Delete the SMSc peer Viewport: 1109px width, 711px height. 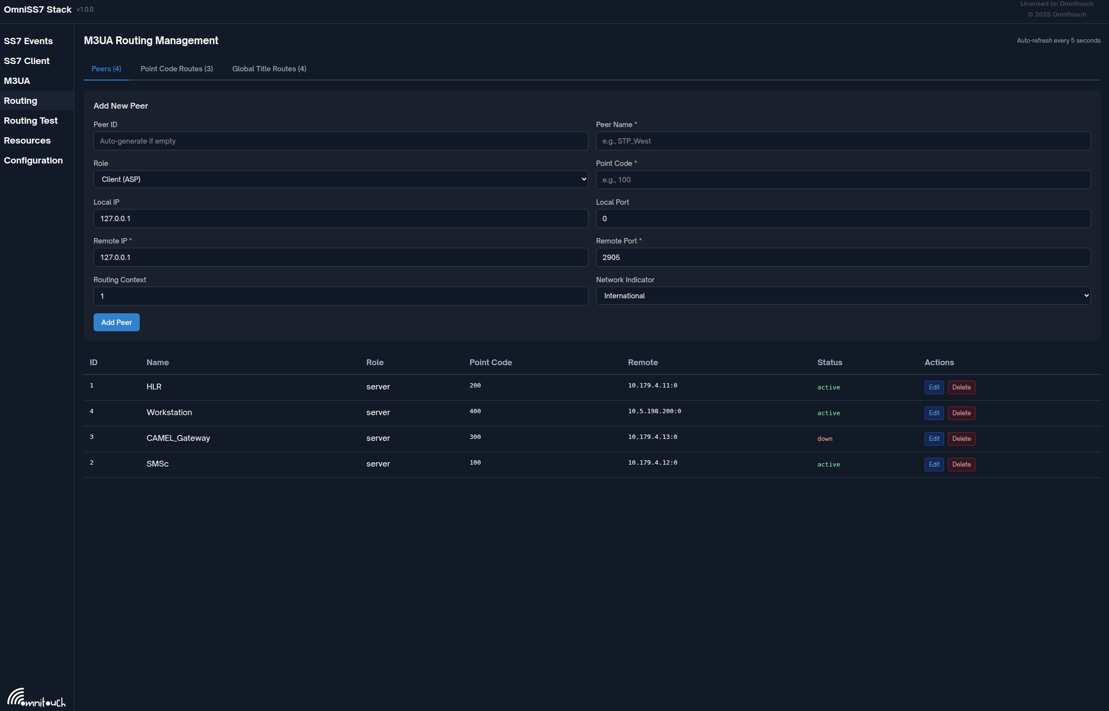[x=961, y=465]
